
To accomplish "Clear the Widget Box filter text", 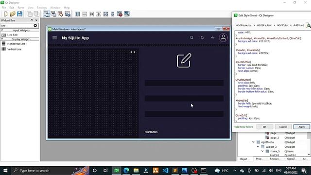I will pos(35,25).
